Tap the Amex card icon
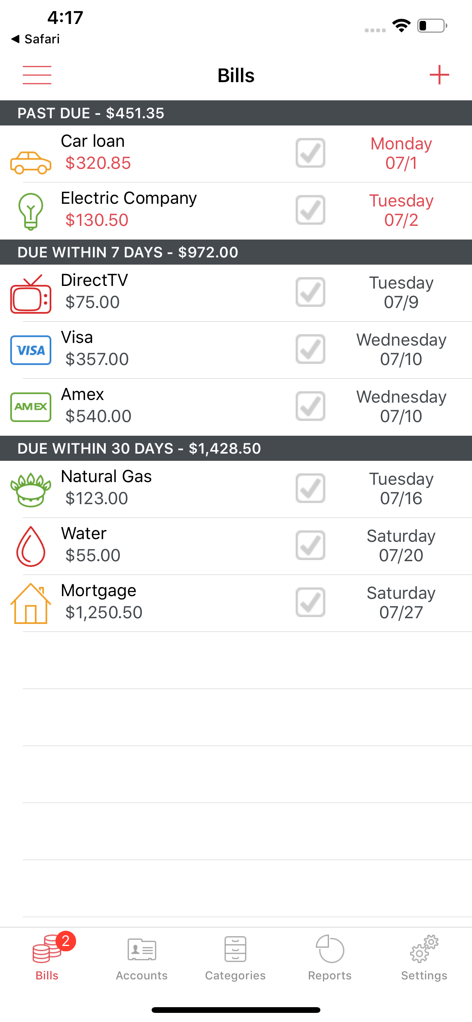The image size is (472, 1022). point(30,407)
